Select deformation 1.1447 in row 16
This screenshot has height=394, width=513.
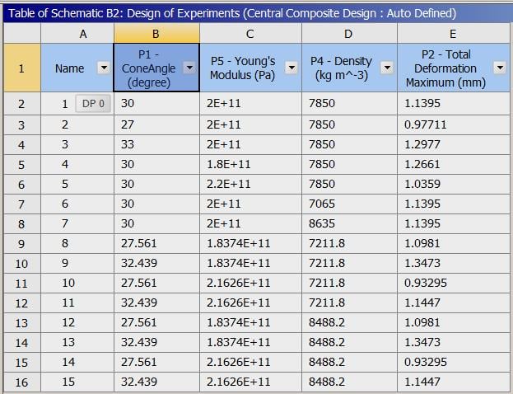point(454,382)
